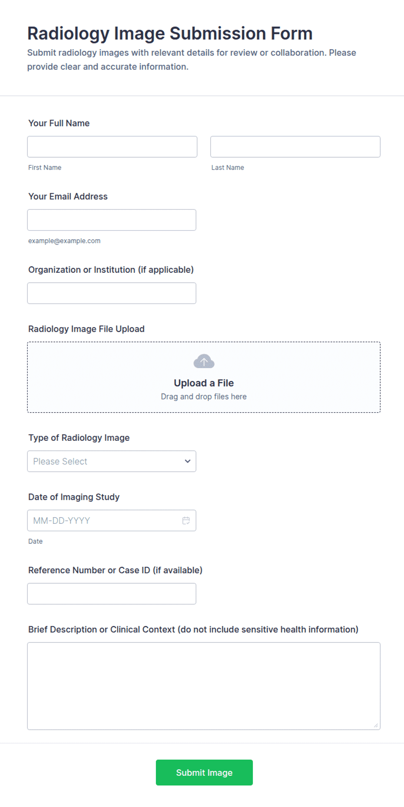Screen dimensions: 404x807
Task: Submit the form with Submit Image
Action: pyautogui.click(x=204, y=773)
